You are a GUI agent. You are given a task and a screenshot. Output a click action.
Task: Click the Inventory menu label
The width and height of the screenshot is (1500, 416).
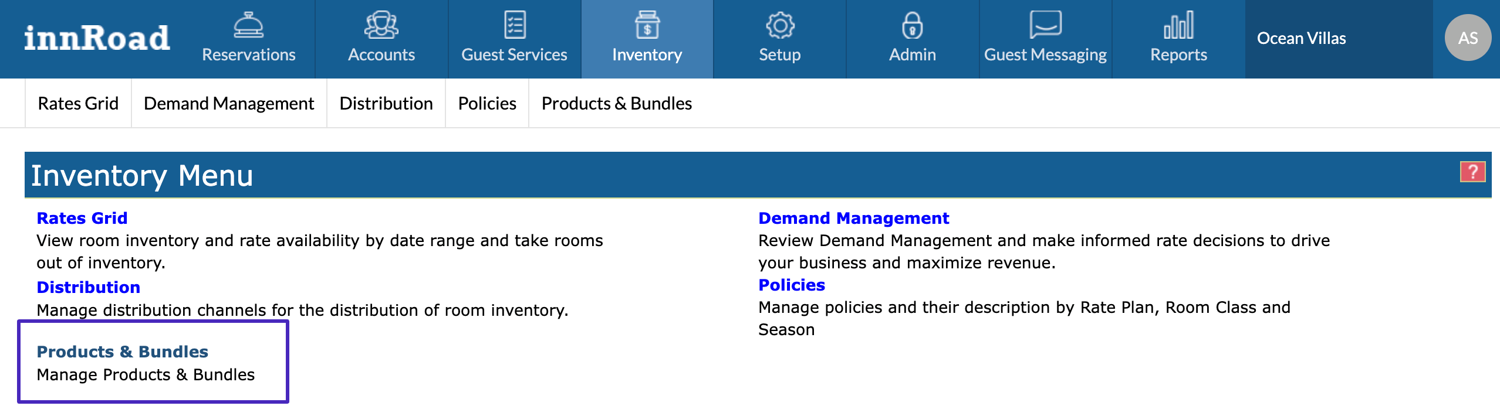pyautogui.click(x=647, y=55)
